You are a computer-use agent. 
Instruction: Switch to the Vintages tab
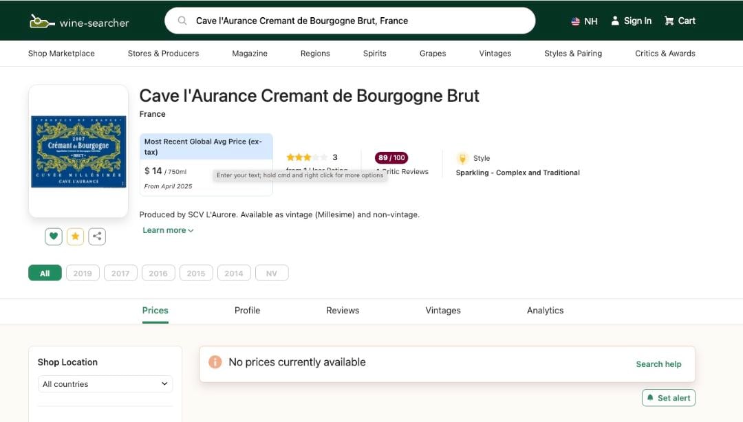click(x=443, y=311)
